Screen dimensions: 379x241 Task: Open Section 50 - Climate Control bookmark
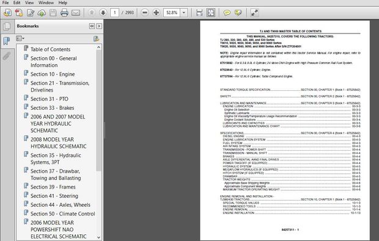62,214
